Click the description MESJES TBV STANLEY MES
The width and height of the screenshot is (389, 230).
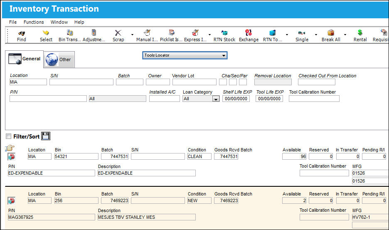tap(147, 217)
